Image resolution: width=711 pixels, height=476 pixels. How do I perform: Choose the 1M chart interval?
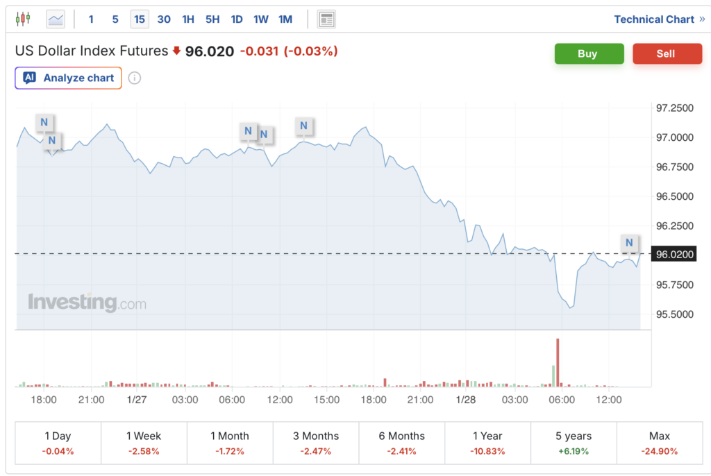[x=285, y=19]
